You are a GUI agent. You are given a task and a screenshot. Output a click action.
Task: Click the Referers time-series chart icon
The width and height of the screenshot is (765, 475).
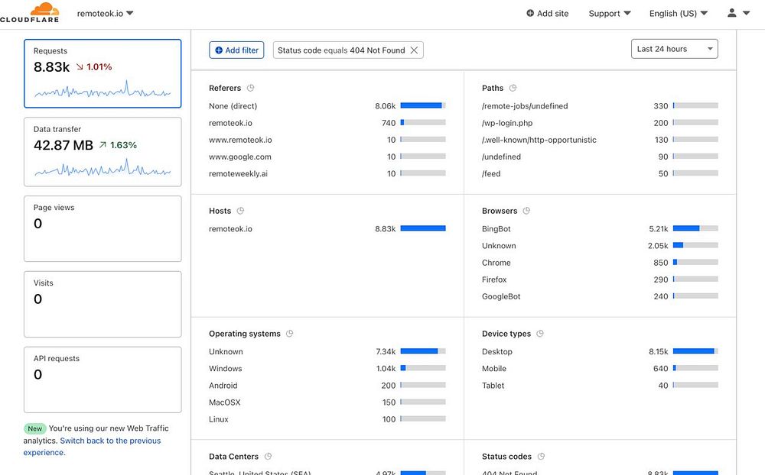point(250,88)
